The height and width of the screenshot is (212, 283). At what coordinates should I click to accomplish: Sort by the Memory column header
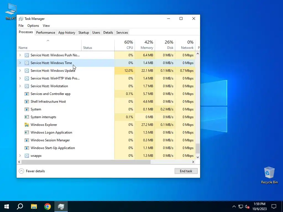(145, 45)
